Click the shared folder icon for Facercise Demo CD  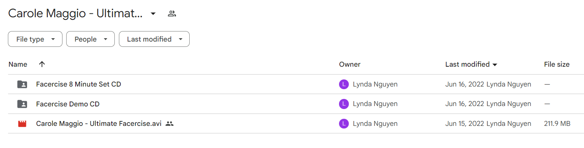tap(22, 104)
